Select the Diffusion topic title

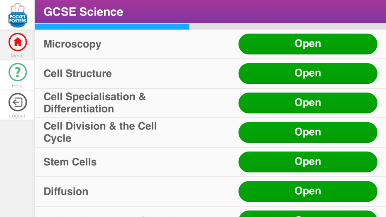pyautogui.click(x=66, y=191)
